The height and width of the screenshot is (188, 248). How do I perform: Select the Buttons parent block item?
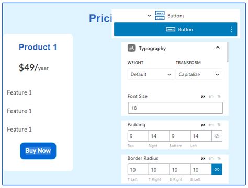(x=175, y=16)
